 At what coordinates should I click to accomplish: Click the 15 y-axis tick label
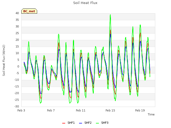[x=17, y=47]
